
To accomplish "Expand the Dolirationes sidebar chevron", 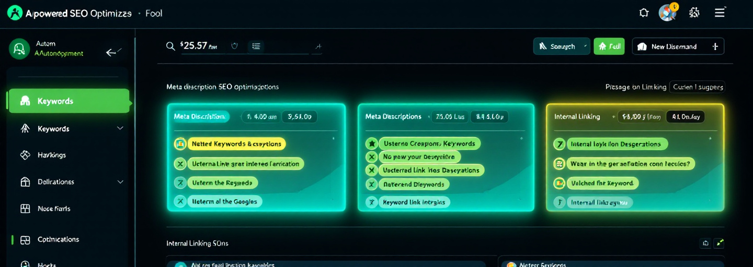I will (120, 182).
